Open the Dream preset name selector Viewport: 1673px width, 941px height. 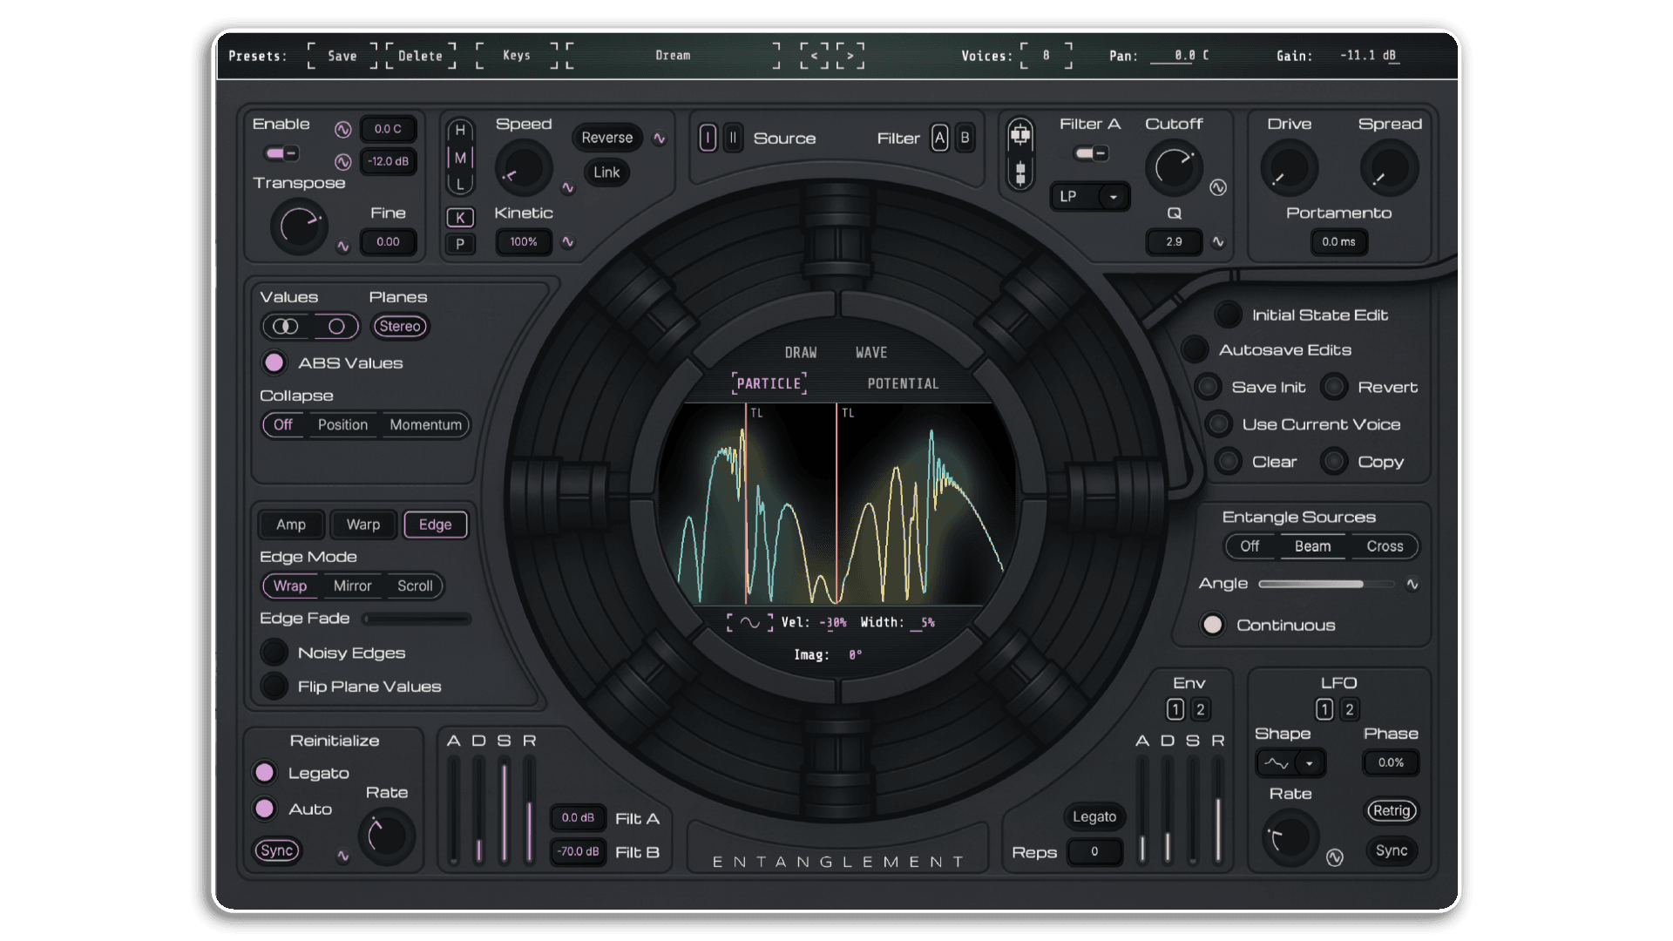pyautogui.click(x=672, y=56)
